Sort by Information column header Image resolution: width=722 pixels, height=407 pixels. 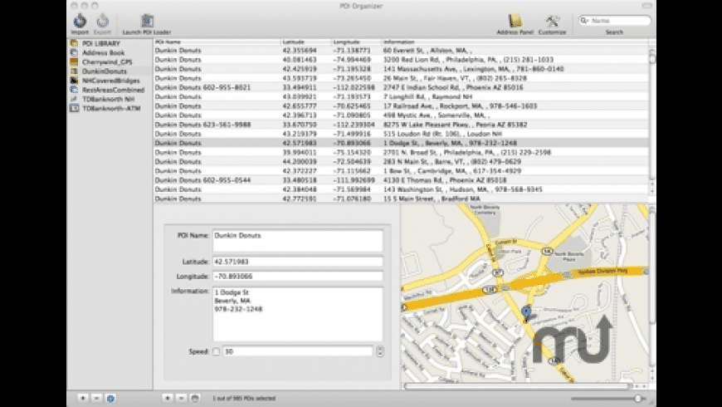coord(515,42)
